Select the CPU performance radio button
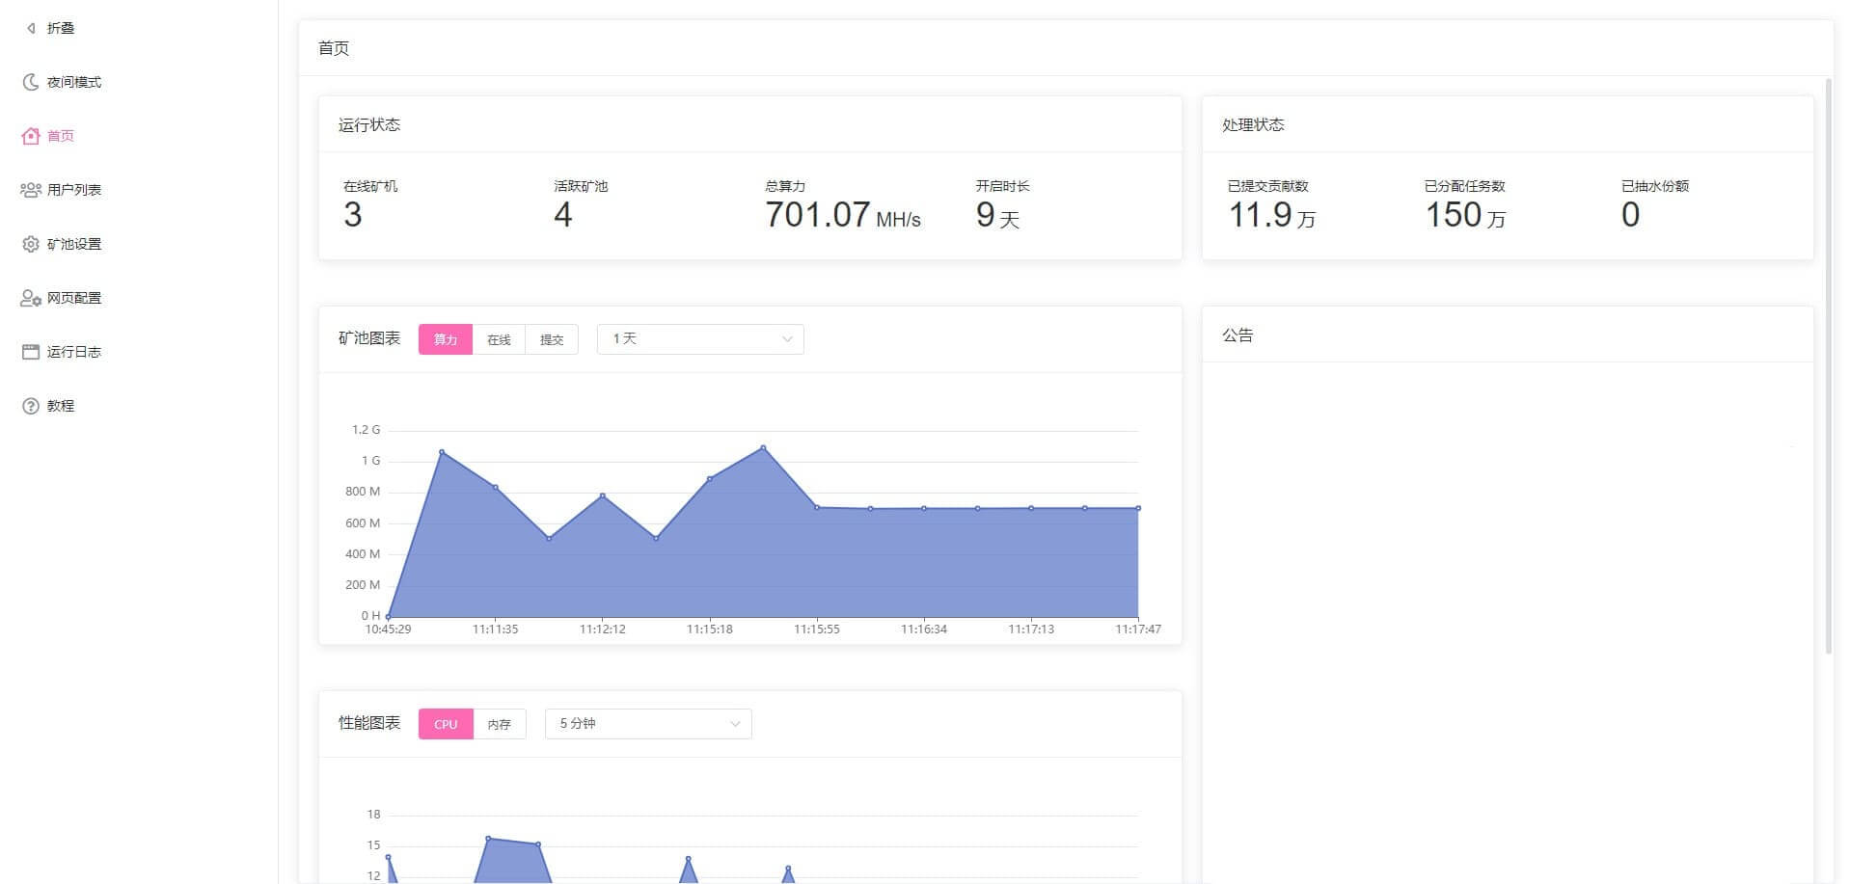 point(446,724)
